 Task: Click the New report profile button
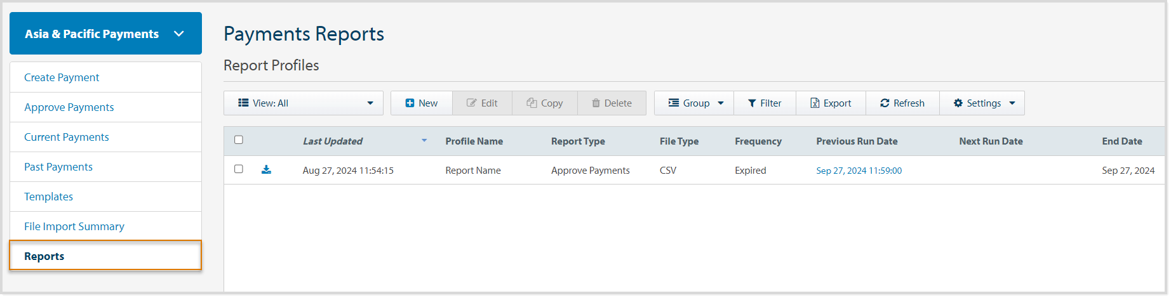pos(422,103)
